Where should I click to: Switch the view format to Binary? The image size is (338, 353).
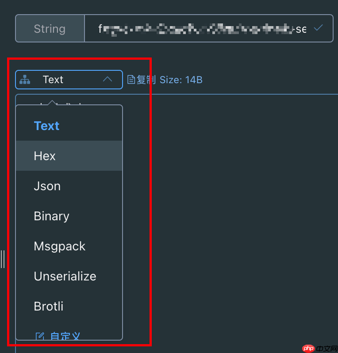[51, 216]
